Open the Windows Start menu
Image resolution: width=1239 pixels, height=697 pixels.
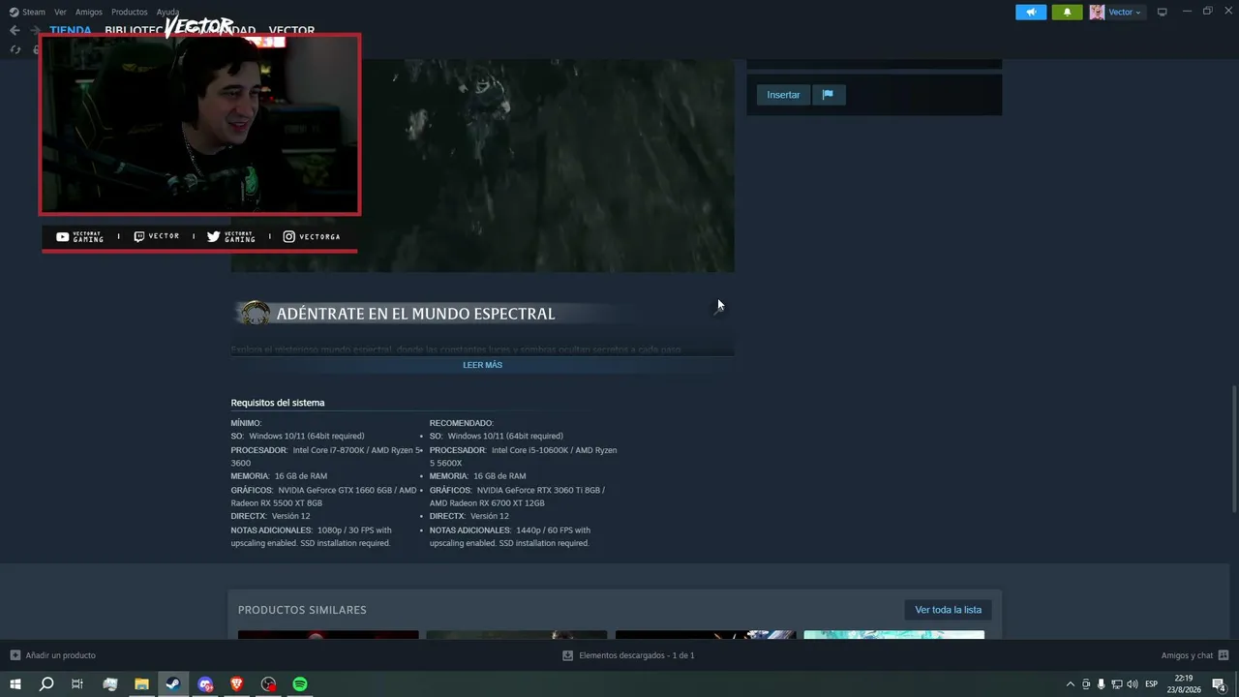point(15,684)
